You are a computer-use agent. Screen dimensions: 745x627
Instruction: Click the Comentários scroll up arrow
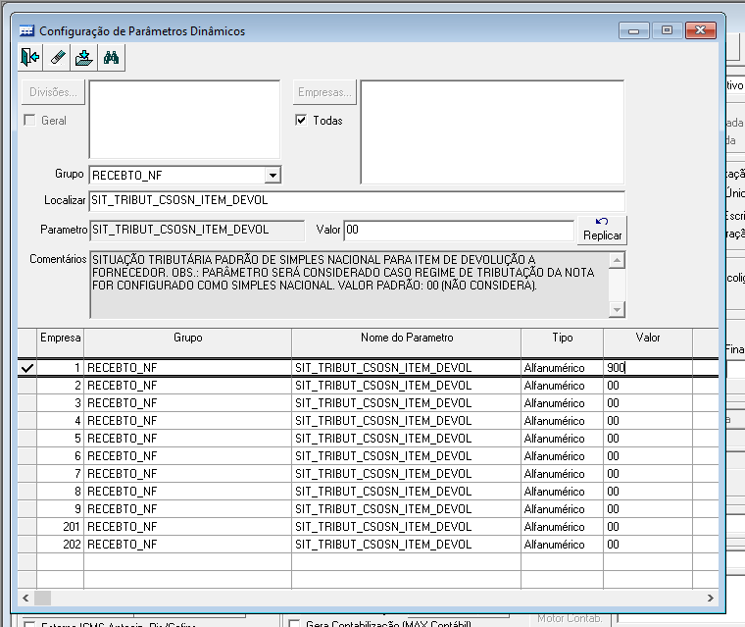[x=617, y=260]
